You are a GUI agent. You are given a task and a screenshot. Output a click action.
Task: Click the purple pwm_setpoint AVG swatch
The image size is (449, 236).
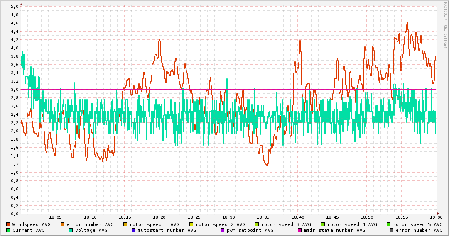pos(222,230)
